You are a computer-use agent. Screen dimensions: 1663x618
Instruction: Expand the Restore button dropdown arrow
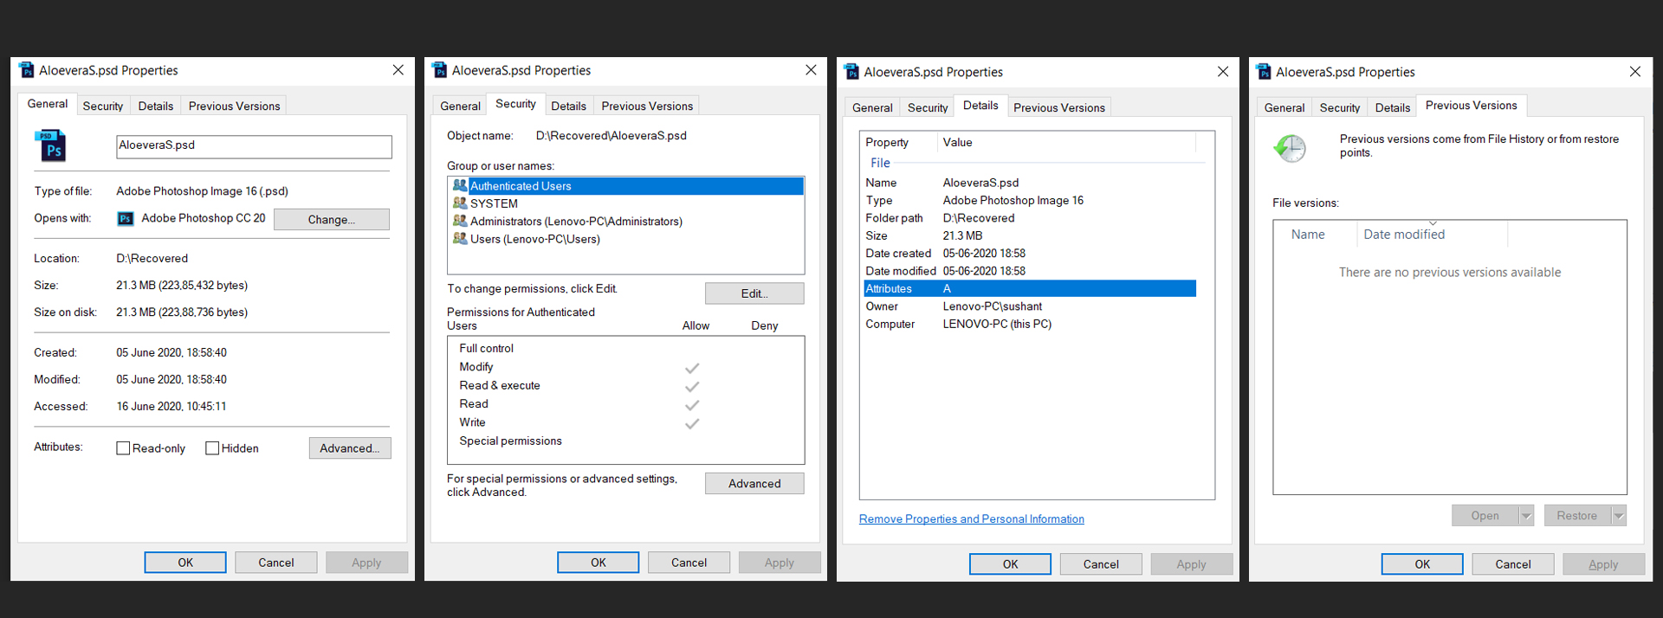tap(1619, 516)
